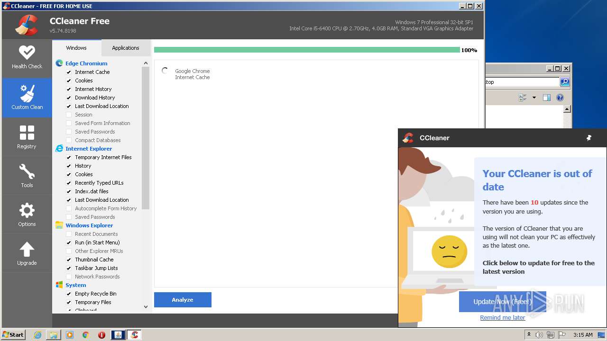Open the Options gear section

click(27, 215)
